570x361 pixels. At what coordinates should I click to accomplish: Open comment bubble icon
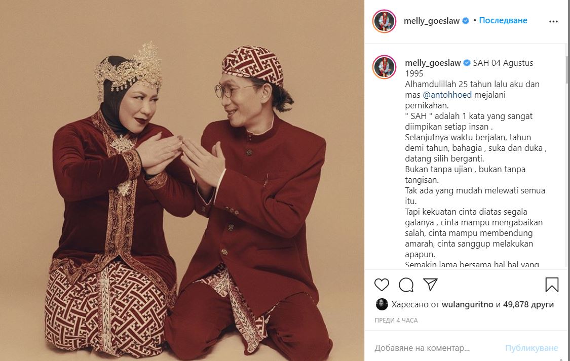(406, 285)
